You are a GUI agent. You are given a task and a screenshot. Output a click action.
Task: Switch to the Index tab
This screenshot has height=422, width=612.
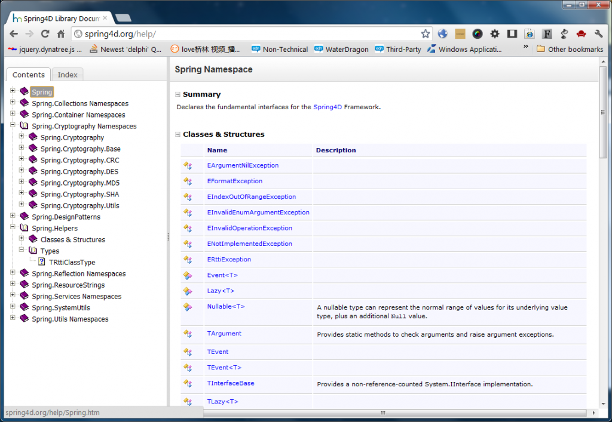click(67, 74)
